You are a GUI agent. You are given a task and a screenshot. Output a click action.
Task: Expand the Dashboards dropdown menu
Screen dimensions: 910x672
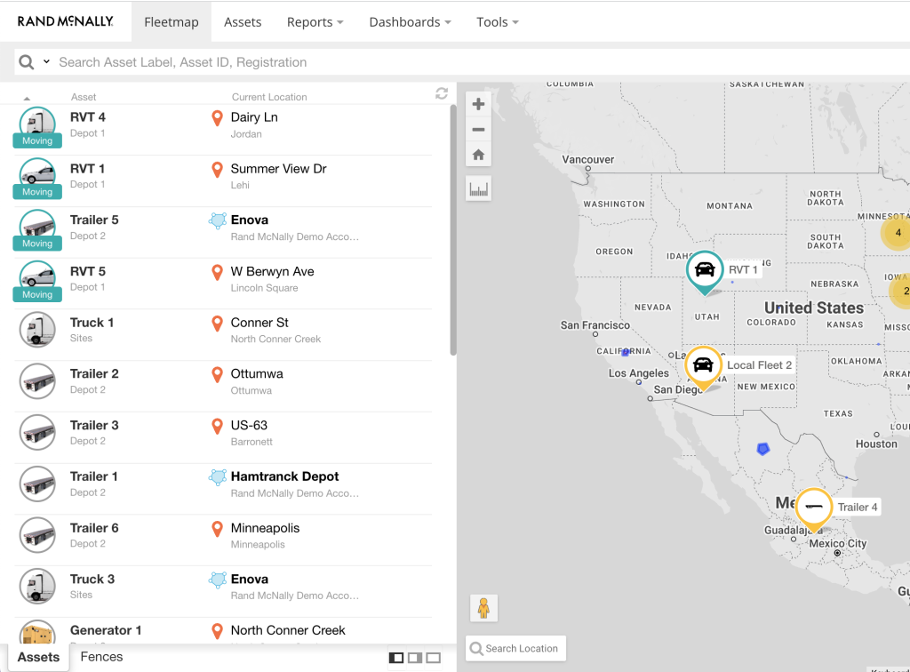[x=410, y=22]
